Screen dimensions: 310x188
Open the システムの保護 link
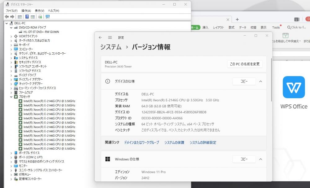pyautogui.click(x=174, y=142)
